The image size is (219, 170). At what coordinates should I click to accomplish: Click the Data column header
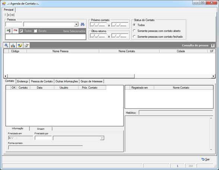click(x=42, y=88)
